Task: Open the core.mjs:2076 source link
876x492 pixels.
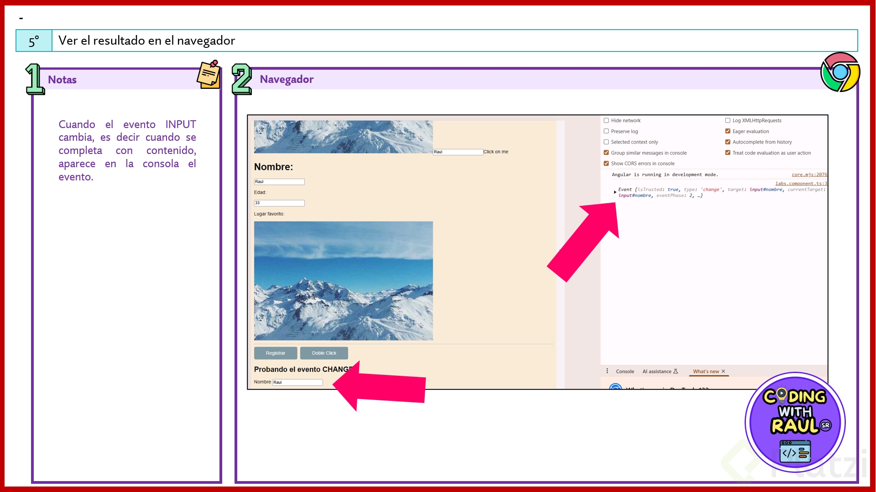Action: pyautogui.click(x=809, y=174)
